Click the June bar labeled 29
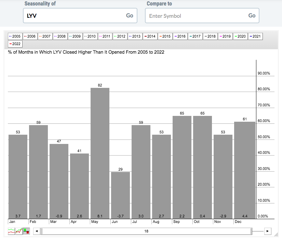 coord(121,195)
